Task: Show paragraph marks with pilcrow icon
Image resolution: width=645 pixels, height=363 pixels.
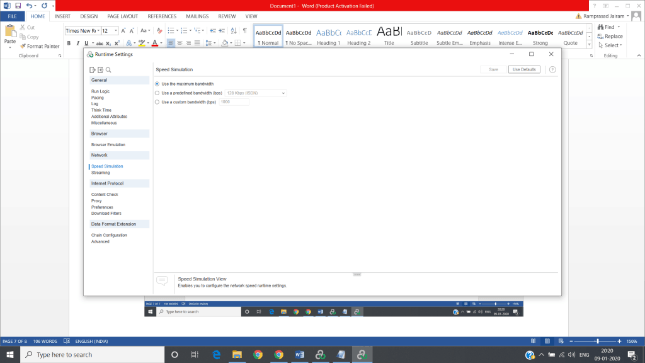Action: pyautogui.click(x=245, y=30)
